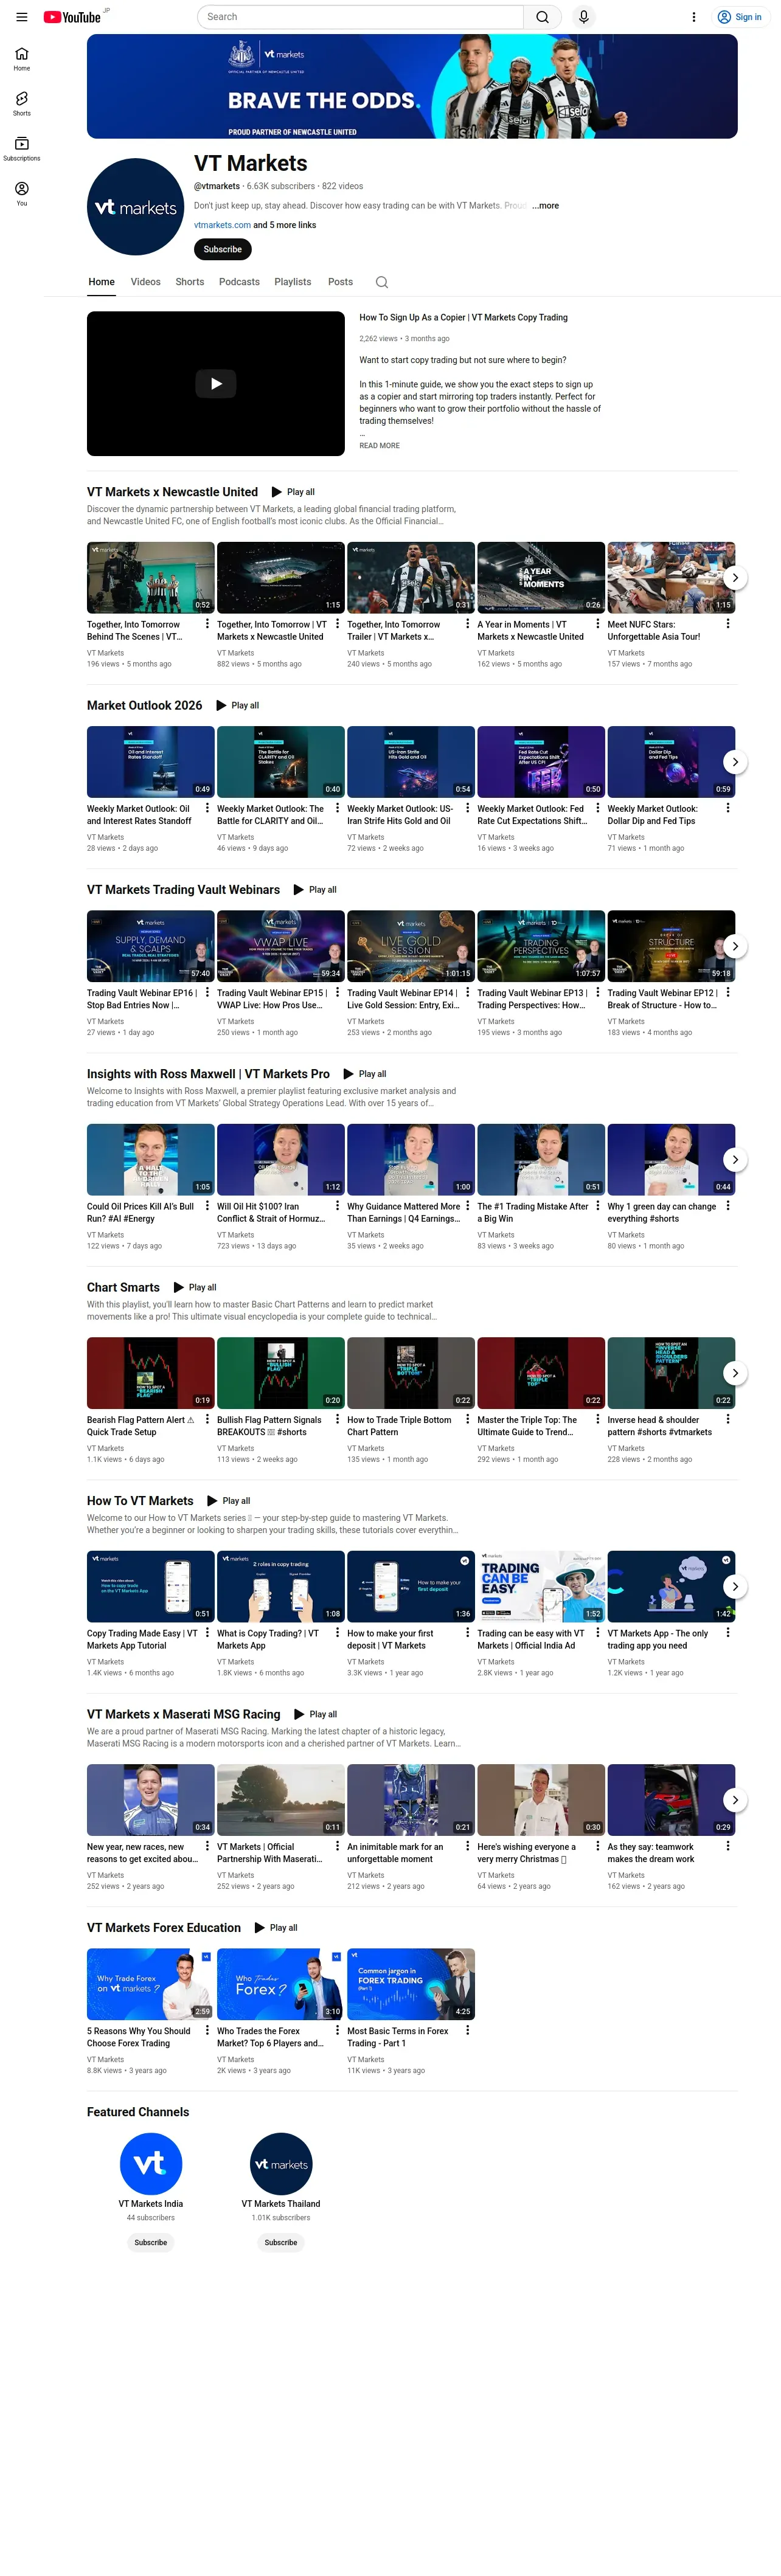Open options for Trading Vault Webinar EP15
Viewport: 781px width, 2576px height.
coord(337,992)
